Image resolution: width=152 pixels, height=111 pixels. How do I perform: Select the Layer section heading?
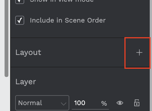coord(26,82)
